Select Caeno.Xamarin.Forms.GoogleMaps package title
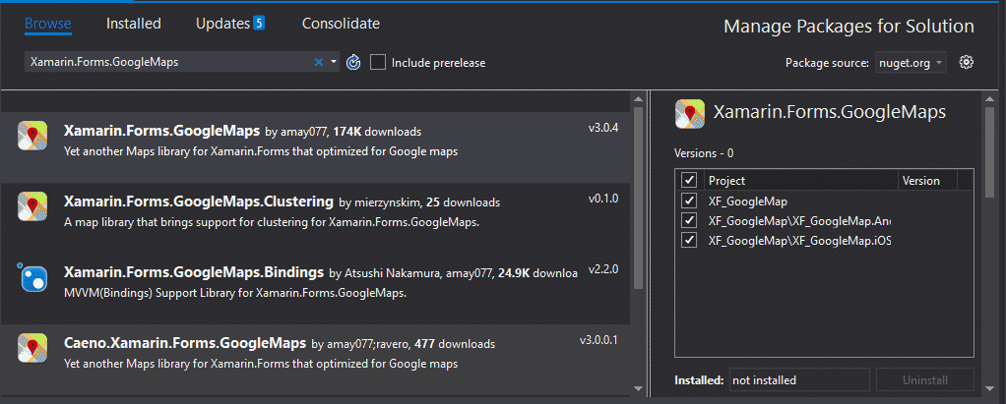 (x=185, y=343)
